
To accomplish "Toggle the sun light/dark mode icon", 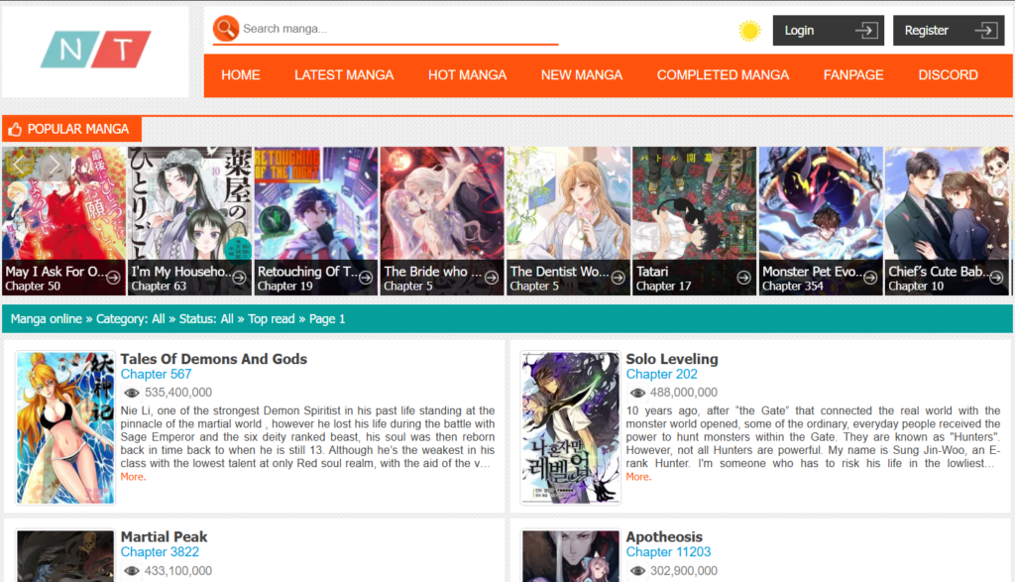I will [x=749, y=31].
